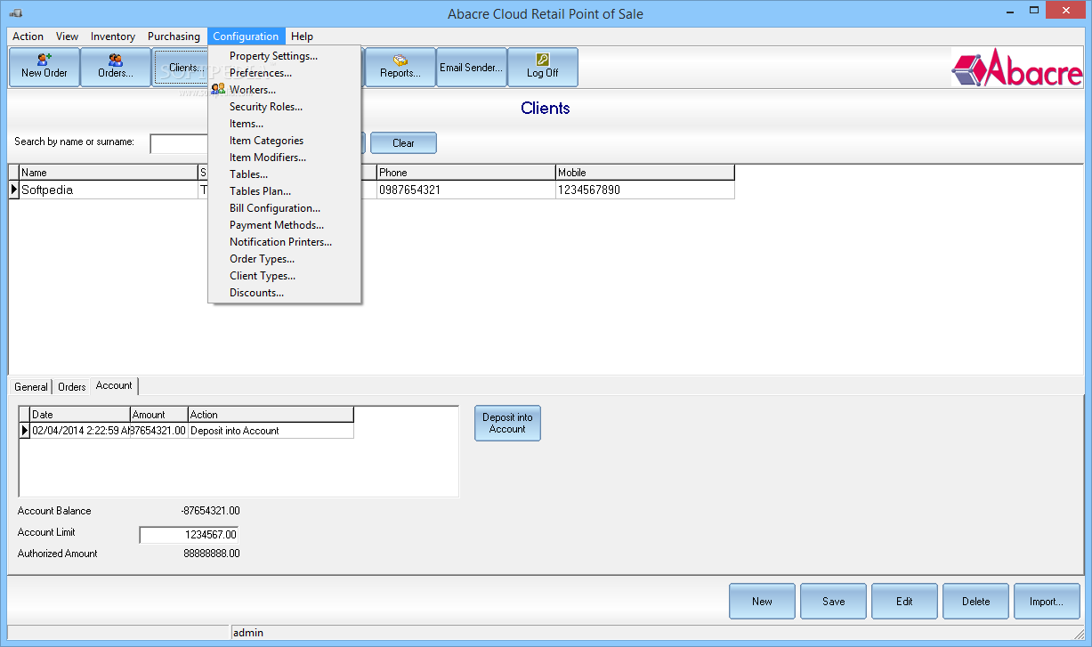Screen dimensions: 1092x647
Task: Switch to the General tab
Action: click(31, 387)
